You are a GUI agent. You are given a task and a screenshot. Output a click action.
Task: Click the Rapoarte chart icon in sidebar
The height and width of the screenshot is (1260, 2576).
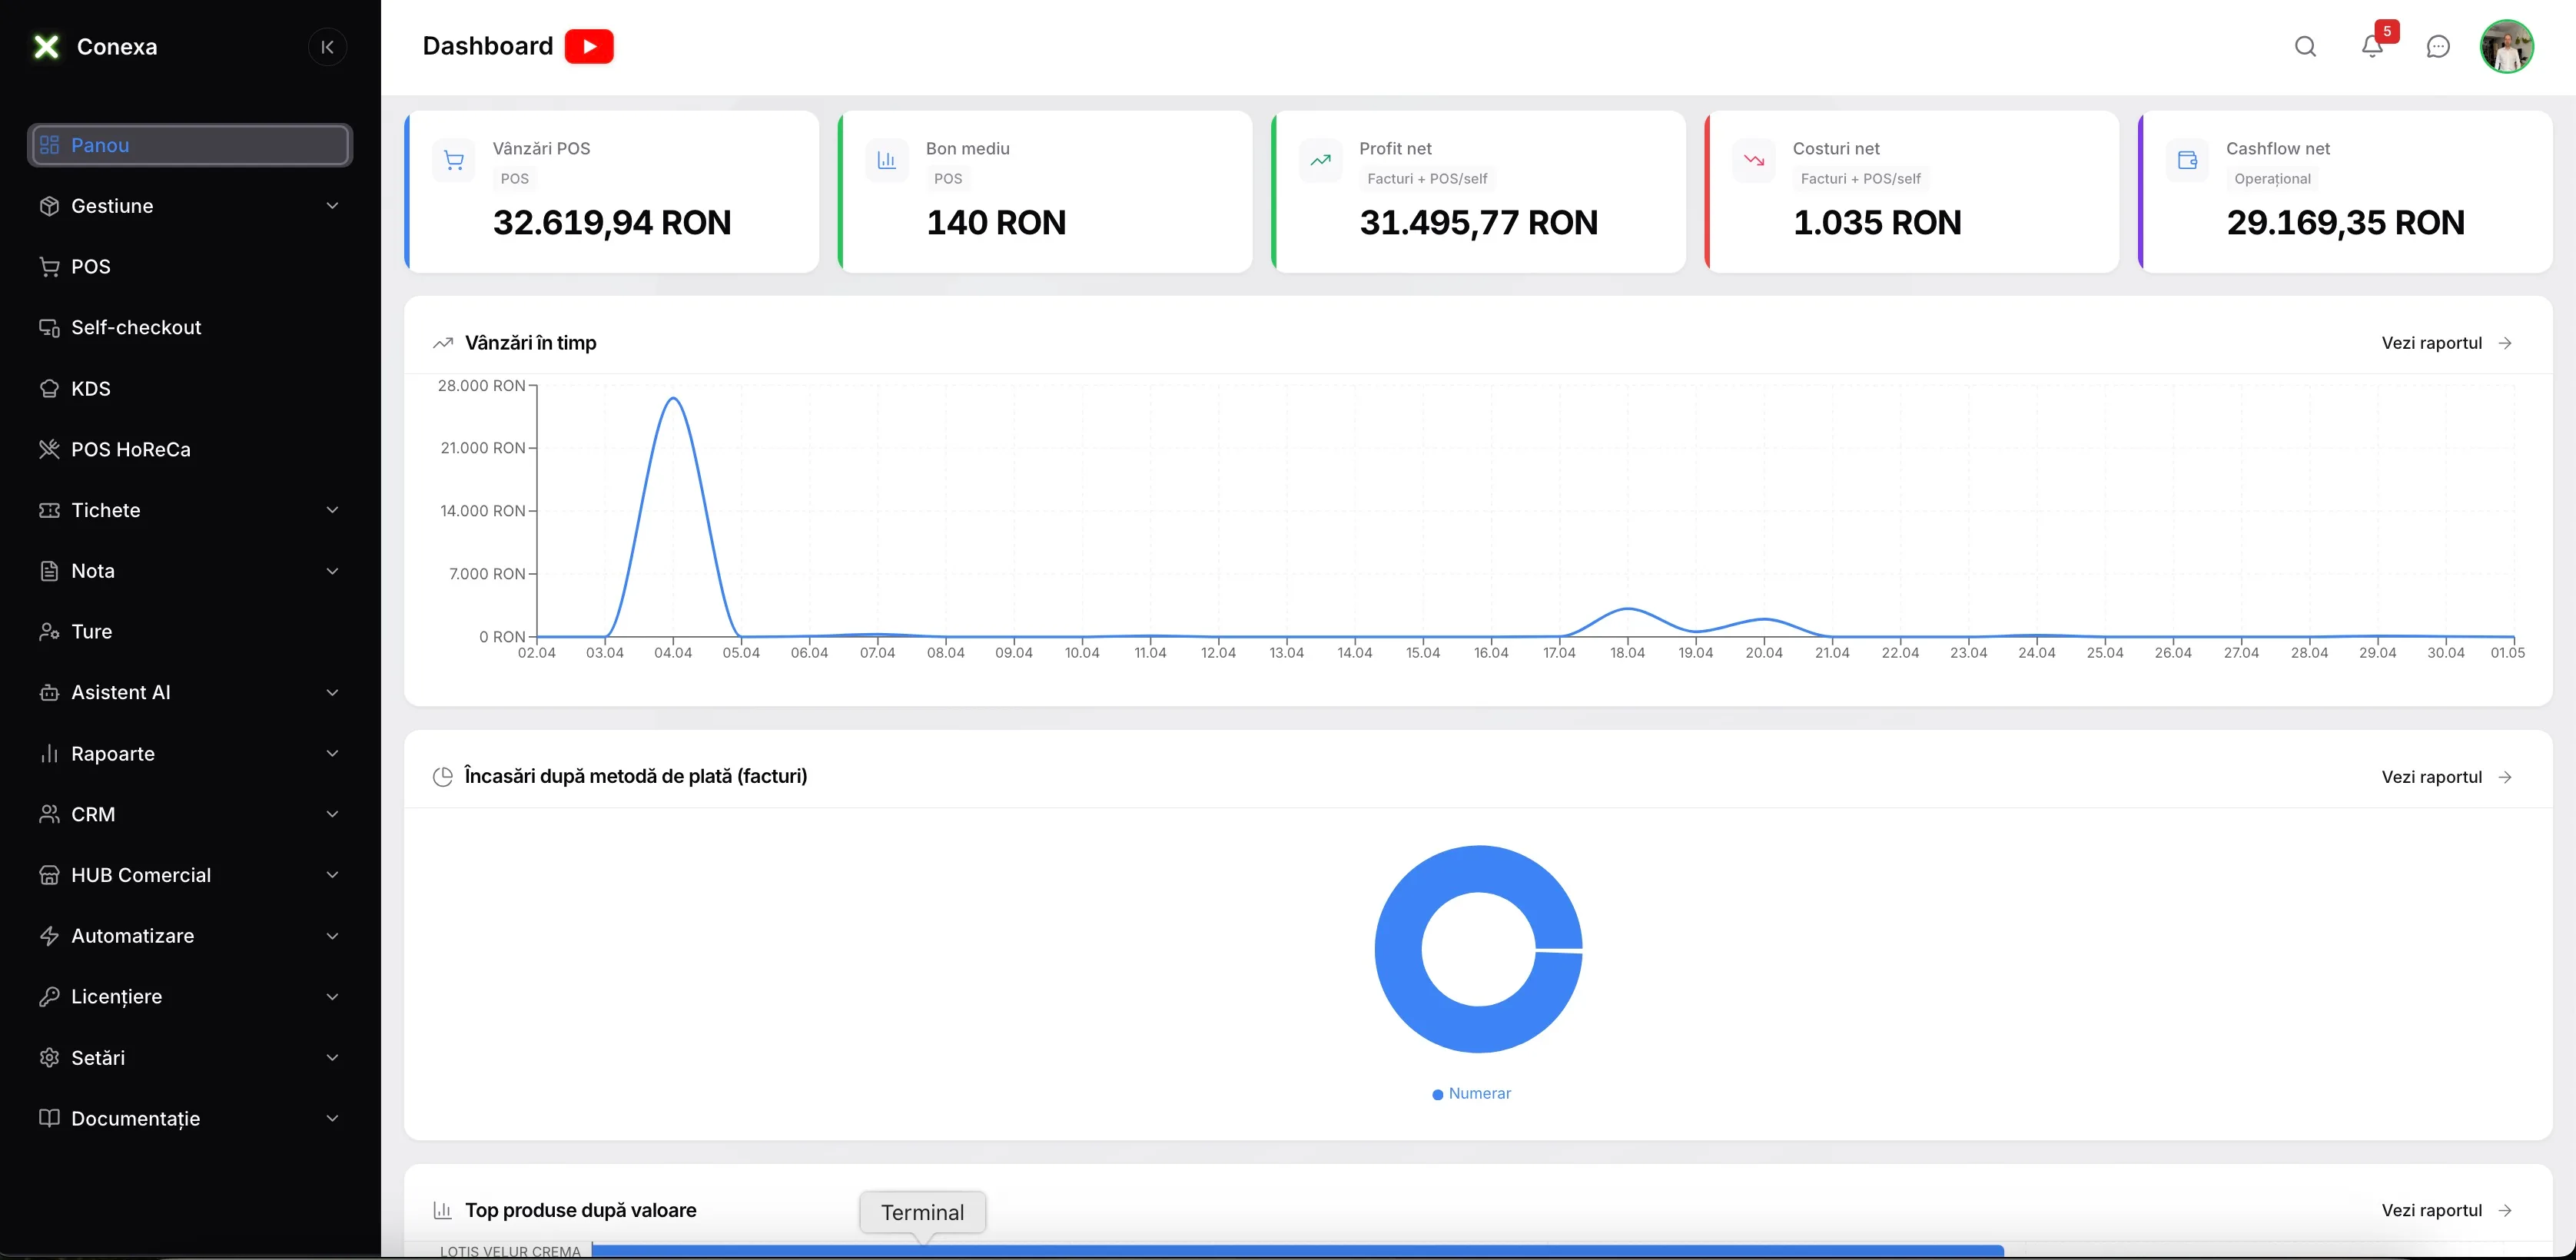[49, 754]
